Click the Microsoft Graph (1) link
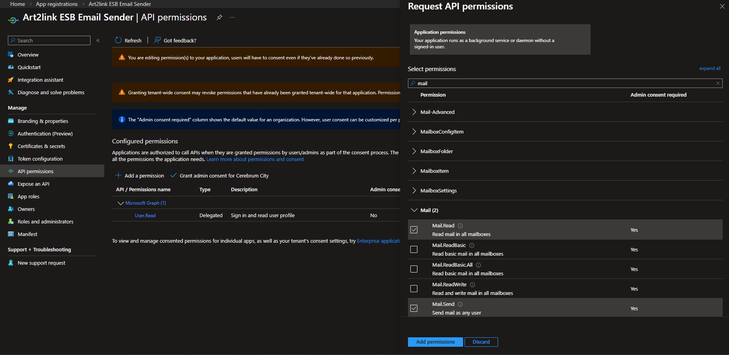The height and width of the screenshot is (355, 729). pyautogui.click(x=146, y=203)
